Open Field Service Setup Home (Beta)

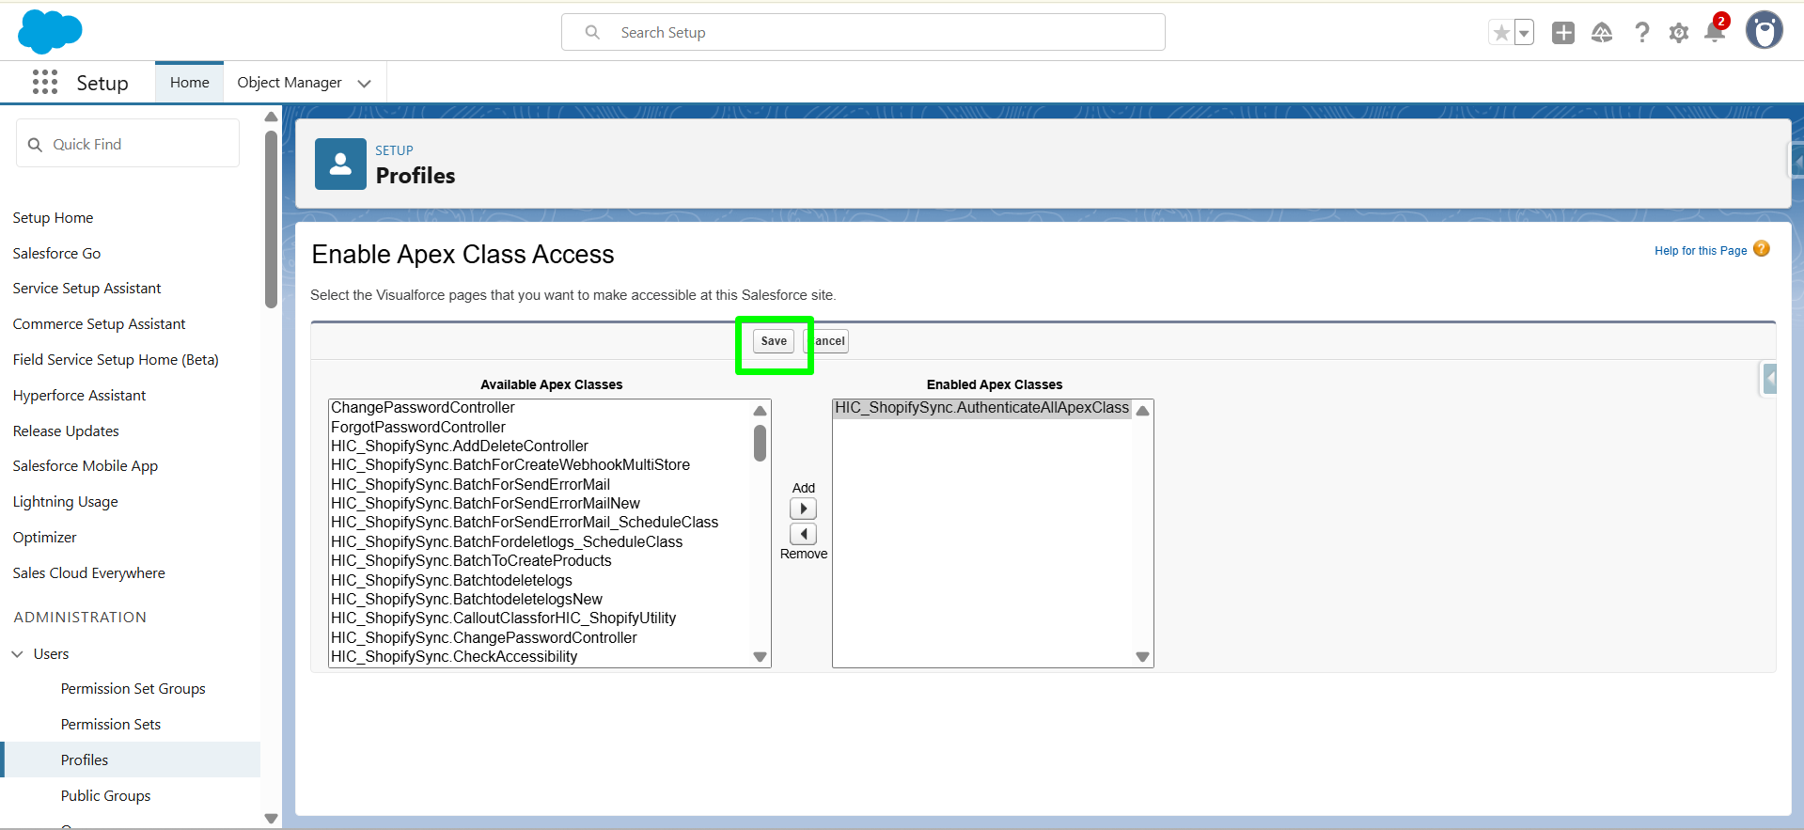click(x=116, y=360)
